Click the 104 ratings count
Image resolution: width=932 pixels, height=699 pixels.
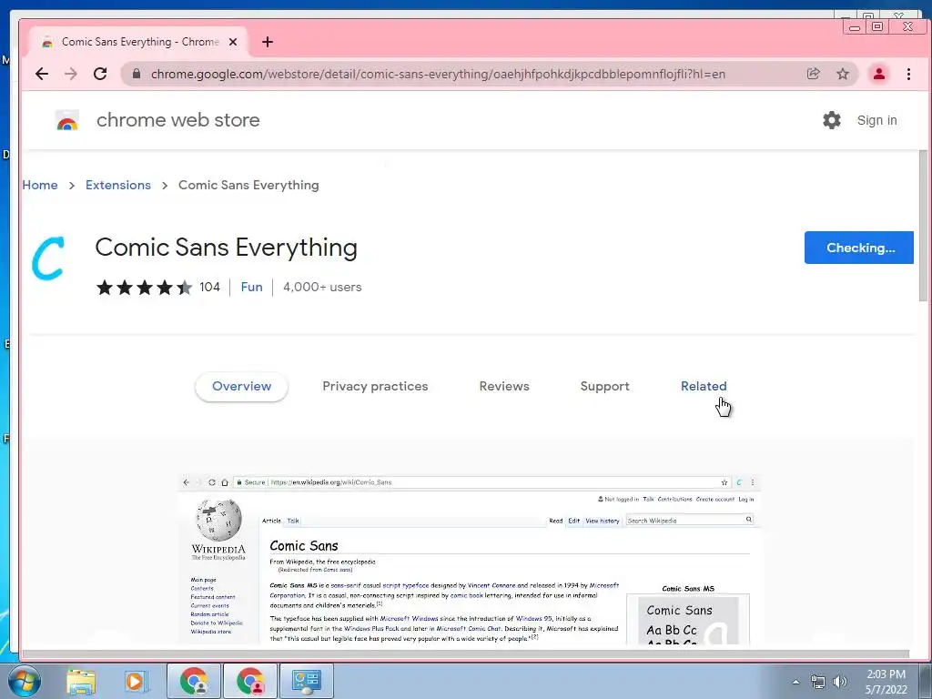210,287
